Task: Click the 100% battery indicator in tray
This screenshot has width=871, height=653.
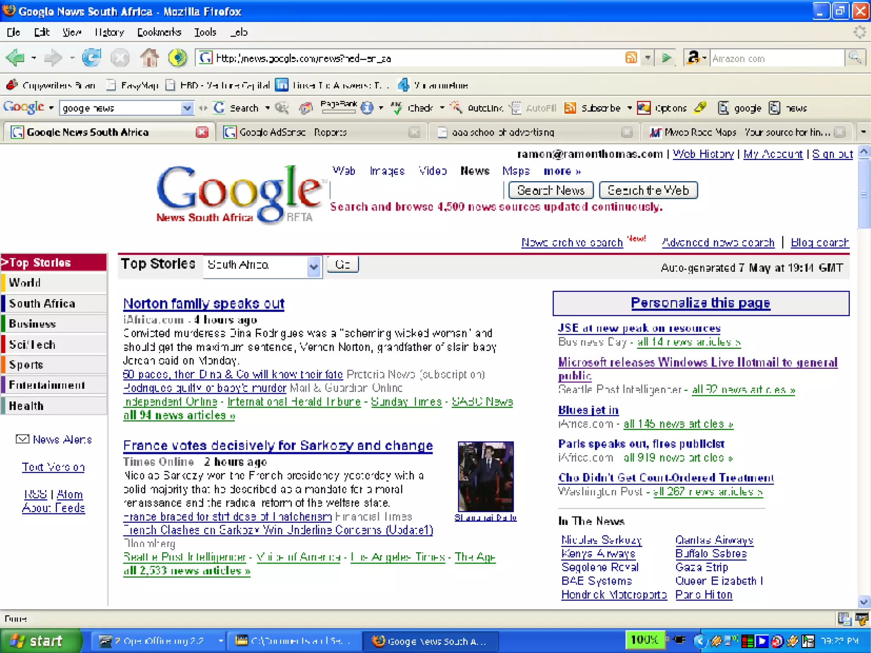Action: point(645,640)
